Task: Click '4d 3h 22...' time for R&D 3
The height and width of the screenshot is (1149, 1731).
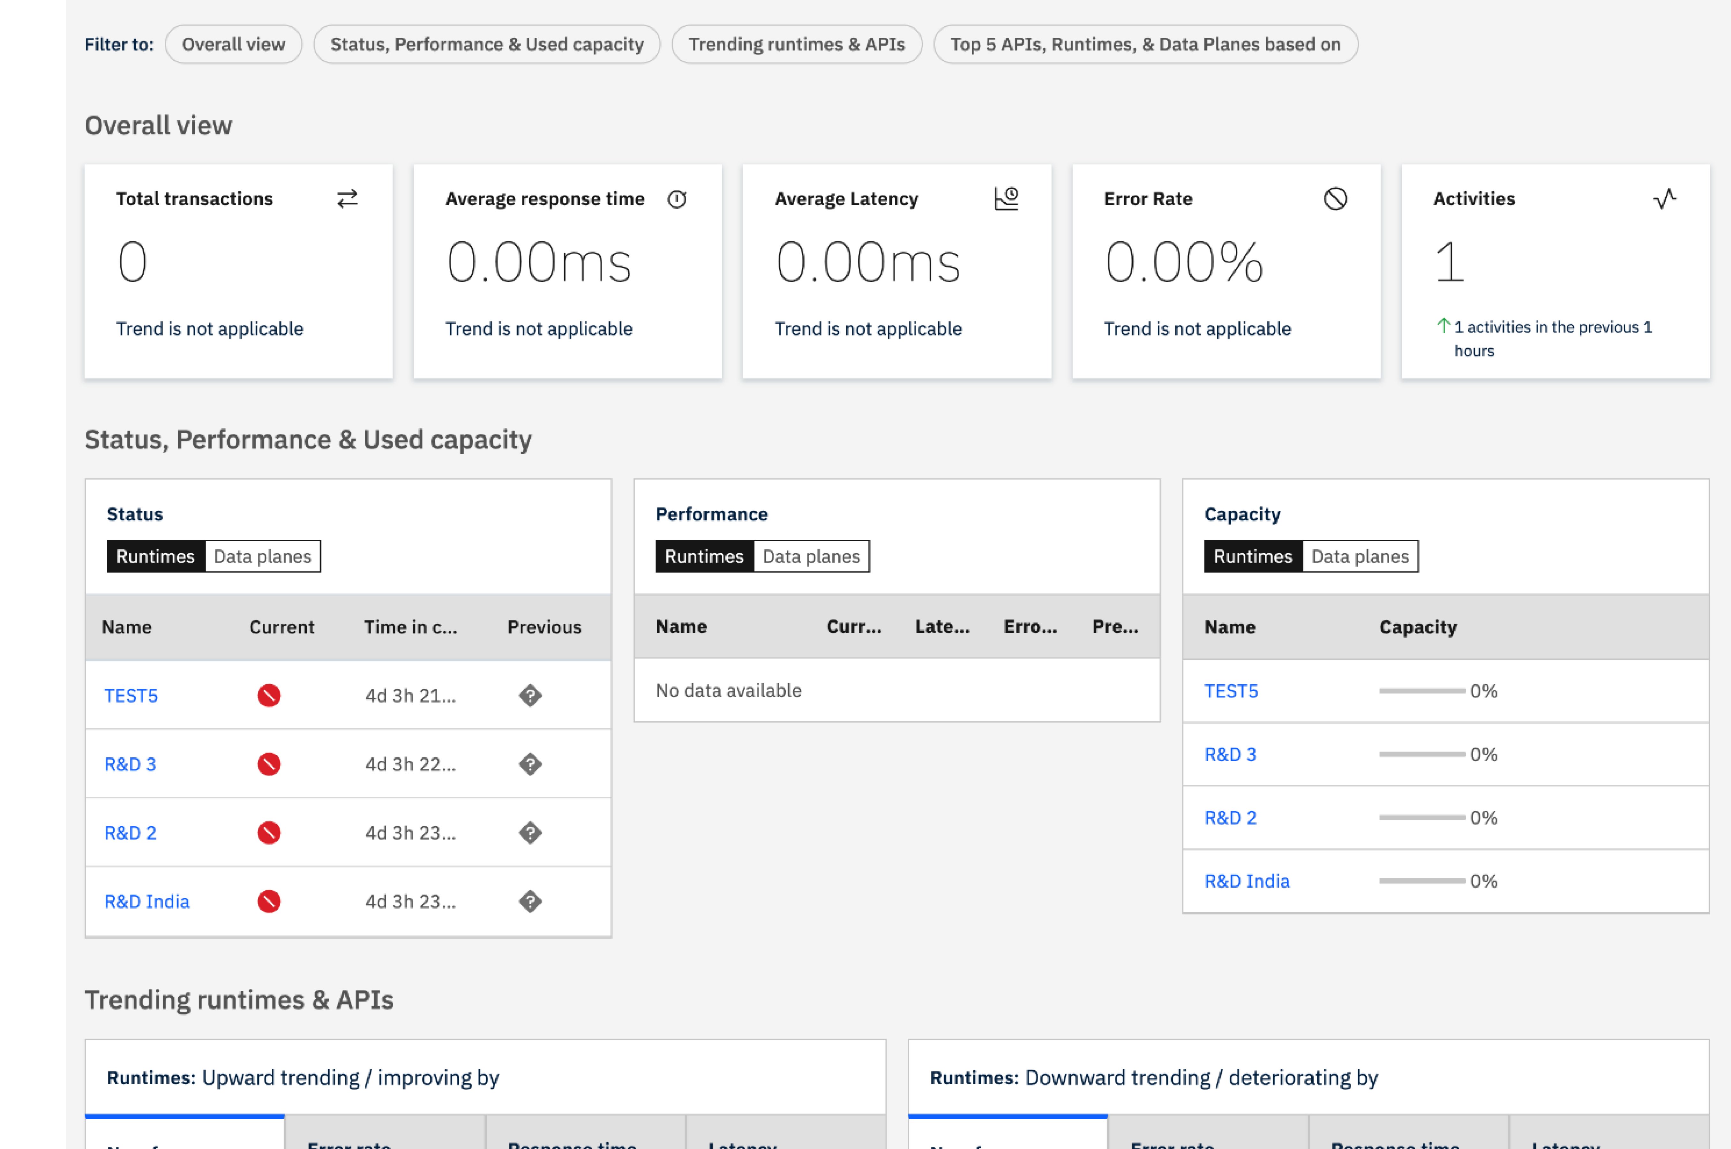Action: pyautogui.click(x=411, y=764)
